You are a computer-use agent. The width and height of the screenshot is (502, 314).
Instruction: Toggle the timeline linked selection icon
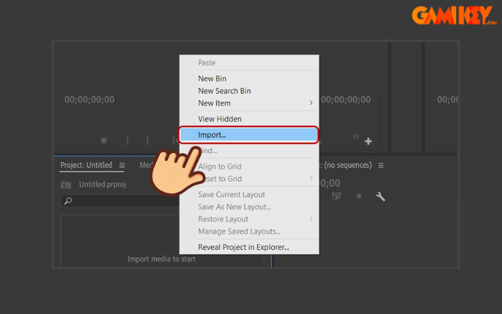point(336,196)
